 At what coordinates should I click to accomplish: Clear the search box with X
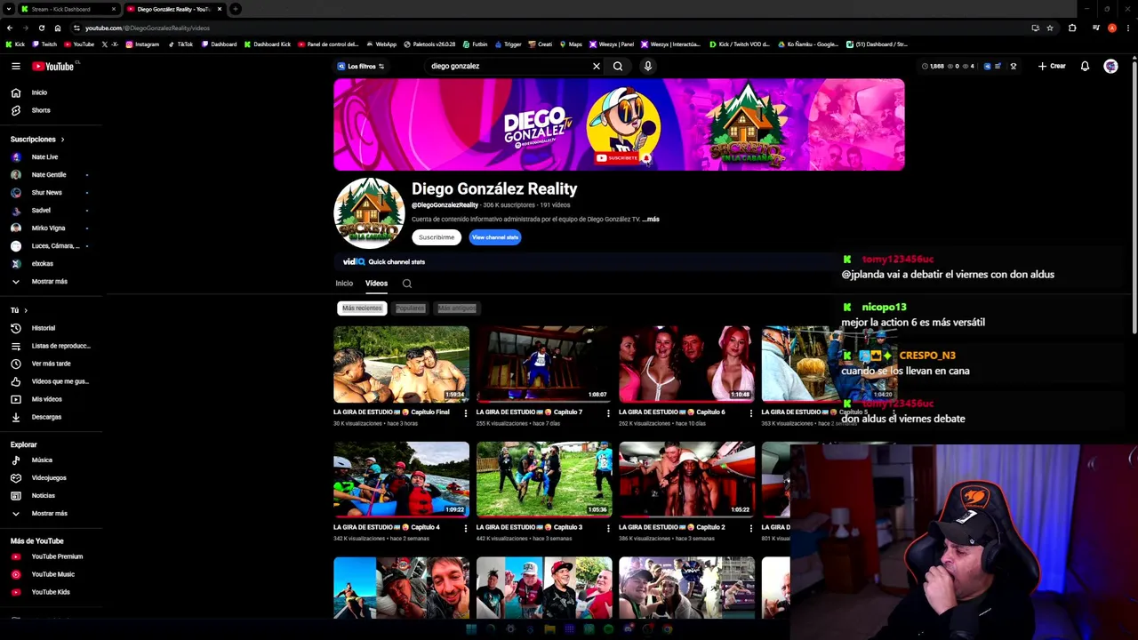click(597, 66)
